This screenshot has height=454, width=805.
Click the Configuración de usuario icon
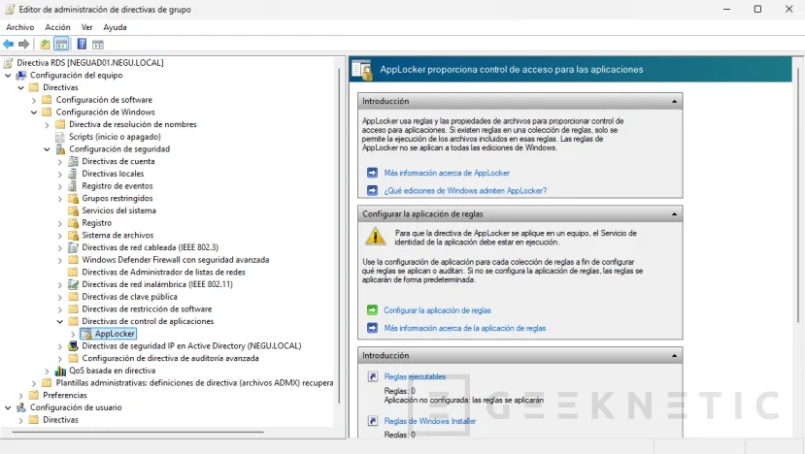[x=21, y=407]
